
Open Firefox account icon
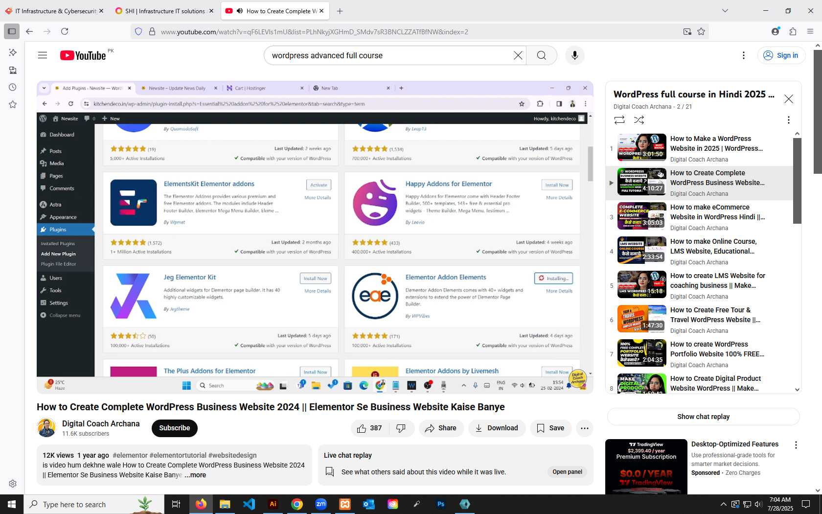(x=775, y=31)
